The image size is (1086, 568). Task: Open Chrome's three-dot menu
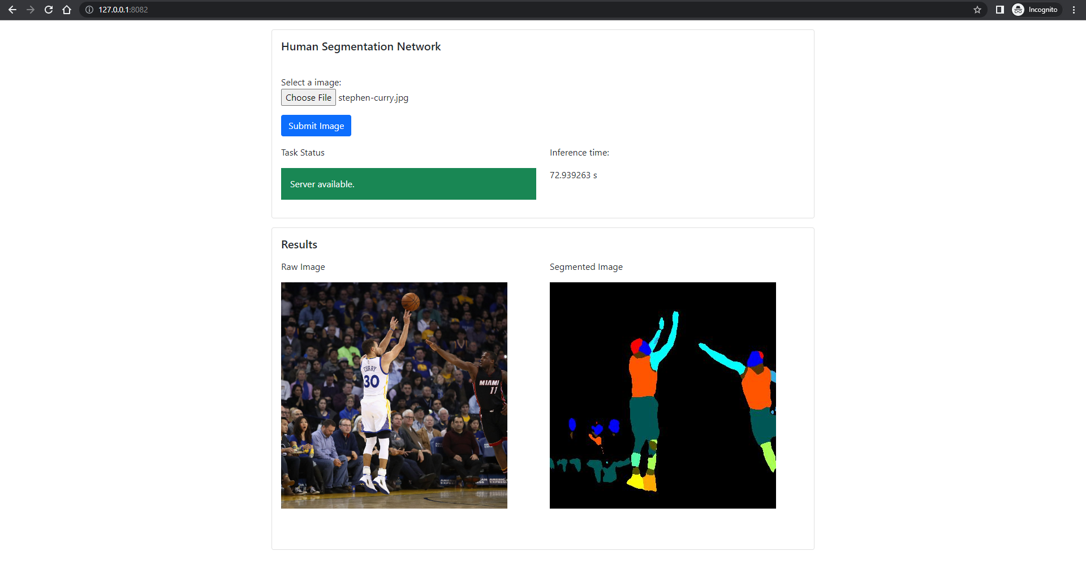click(1074, 10)
